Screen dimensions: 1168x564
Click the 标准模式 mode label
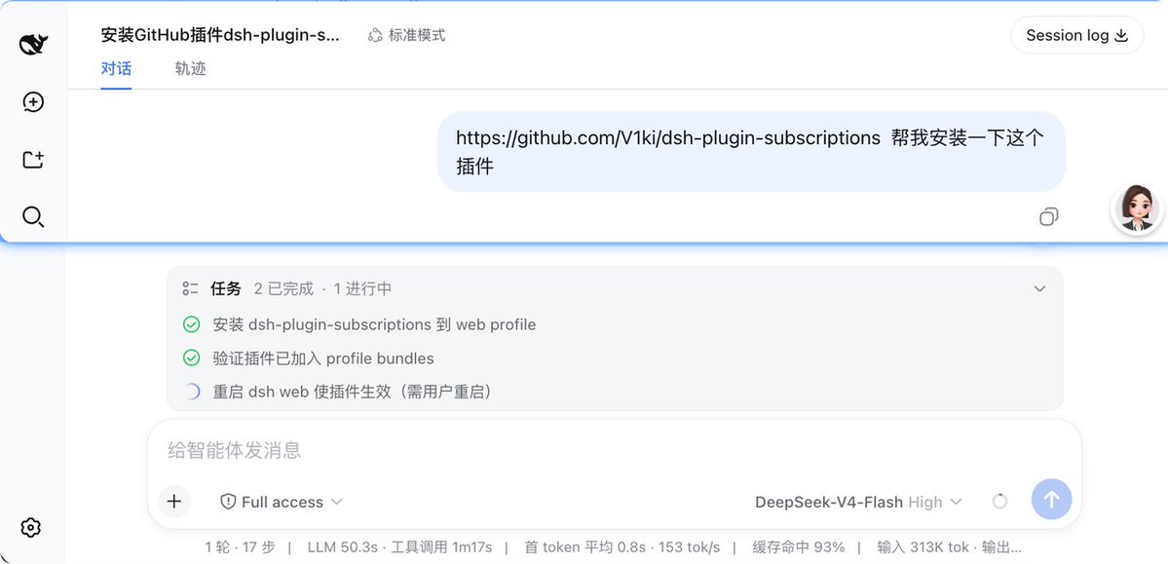(407, 35)
